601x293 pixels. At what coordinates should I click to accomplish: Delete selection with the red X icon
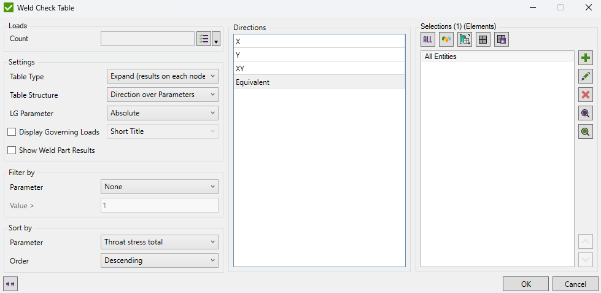point(586,95)
